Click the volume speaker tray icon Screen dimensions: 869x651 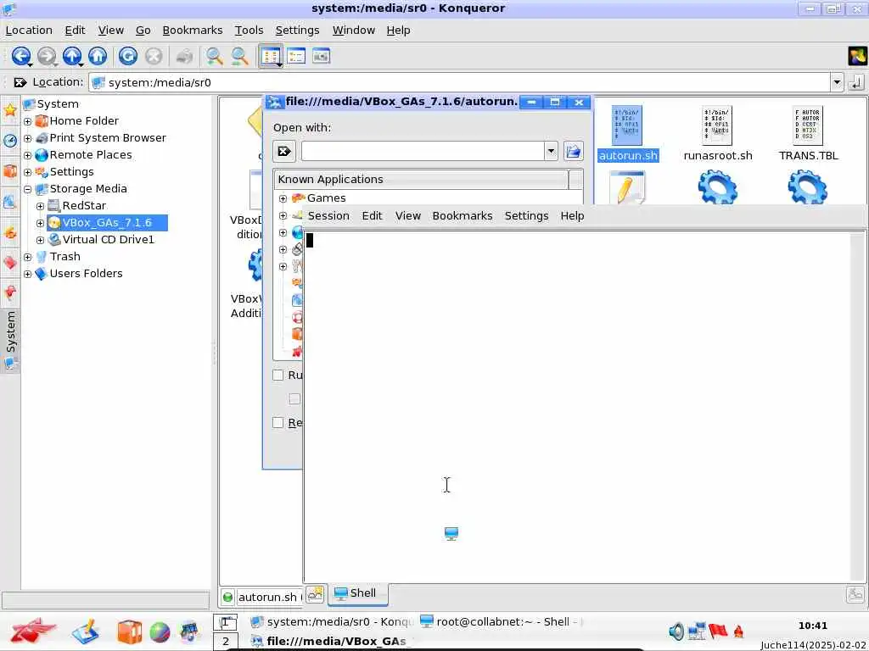pos(676,631)
